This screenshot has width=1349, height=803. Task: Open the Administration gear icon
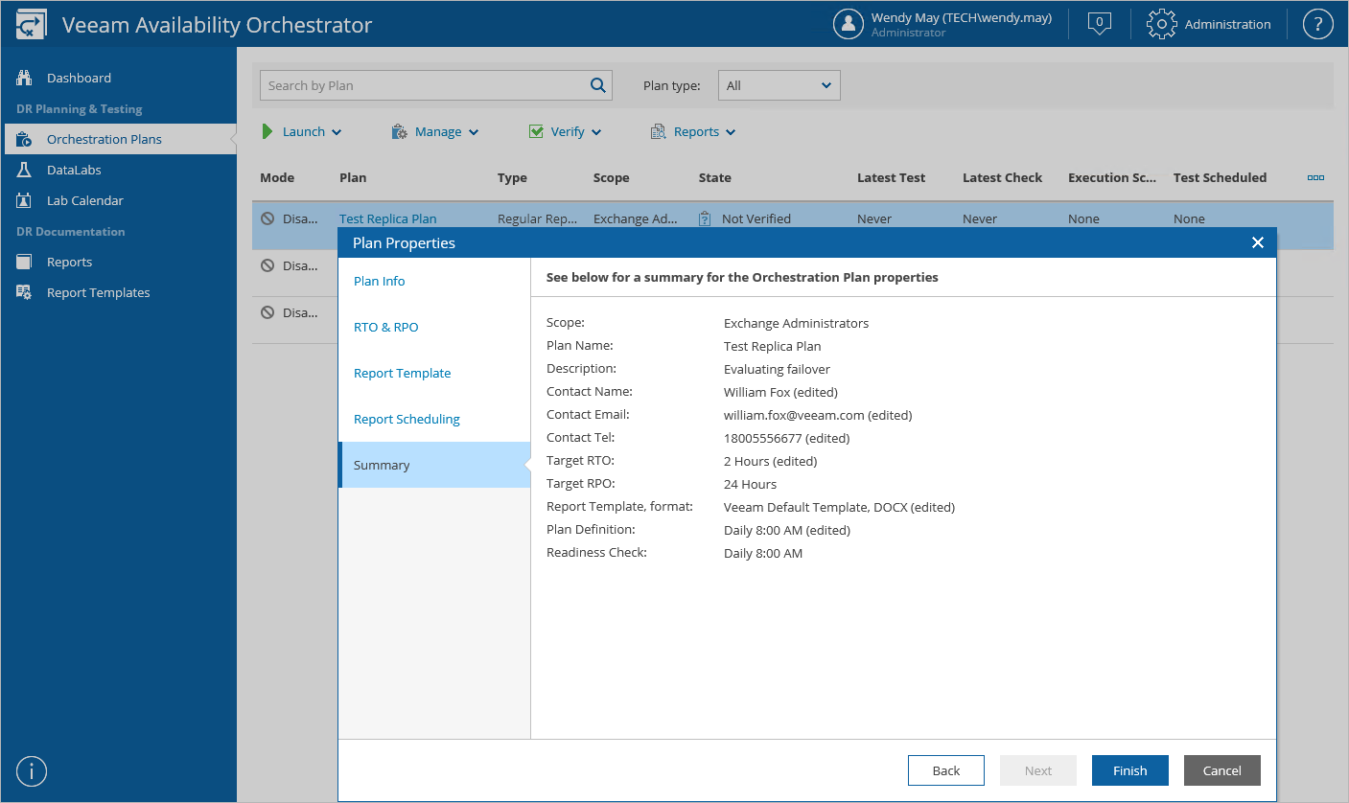(1161, 24)
